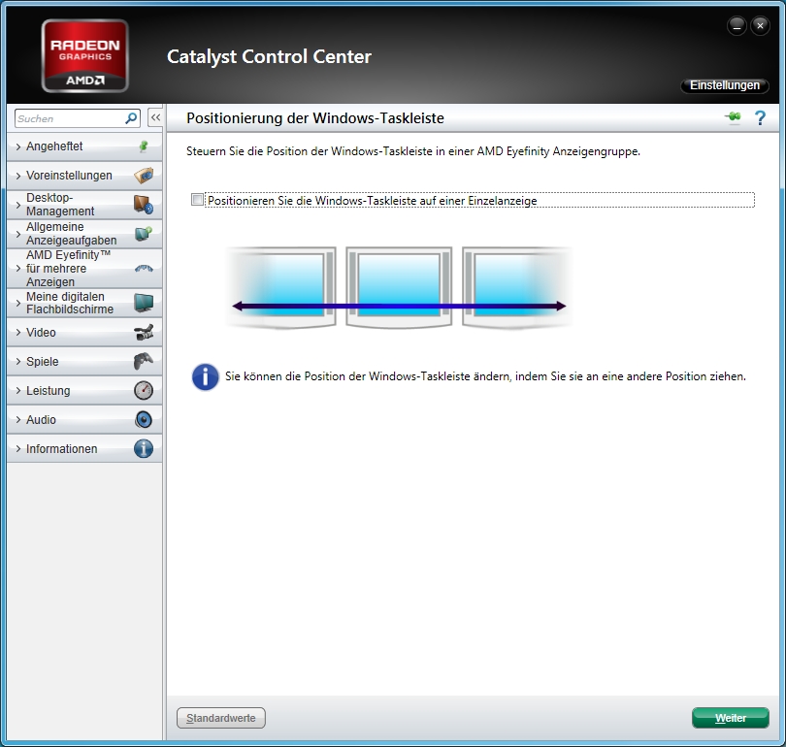The image size is (786, 747).
Task: Click the Voreinstellungen presets icon
Action: 144,176
